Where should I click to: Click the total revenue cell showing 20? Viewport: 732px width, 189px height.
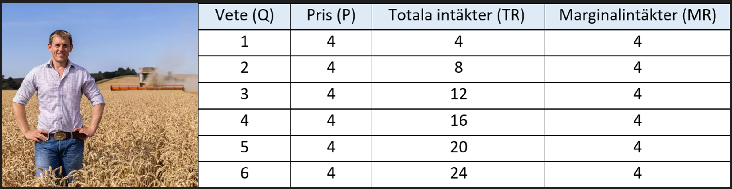[458, 147]
